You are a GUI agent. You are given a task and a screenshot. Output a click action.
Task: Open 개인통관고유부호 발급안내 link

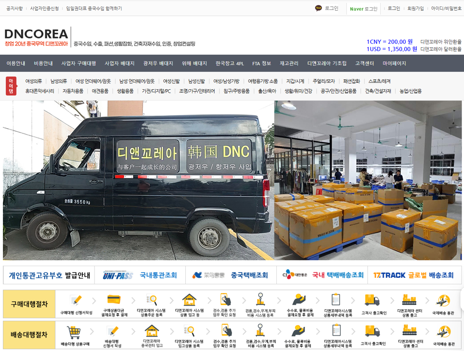pyautogui.click(x=49, y=275)
